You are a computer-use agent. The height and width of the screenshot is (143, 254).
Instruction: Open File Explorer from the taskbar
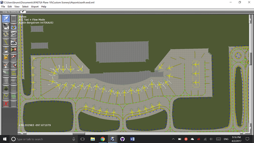pyautogui.click(x=93, y=139)
